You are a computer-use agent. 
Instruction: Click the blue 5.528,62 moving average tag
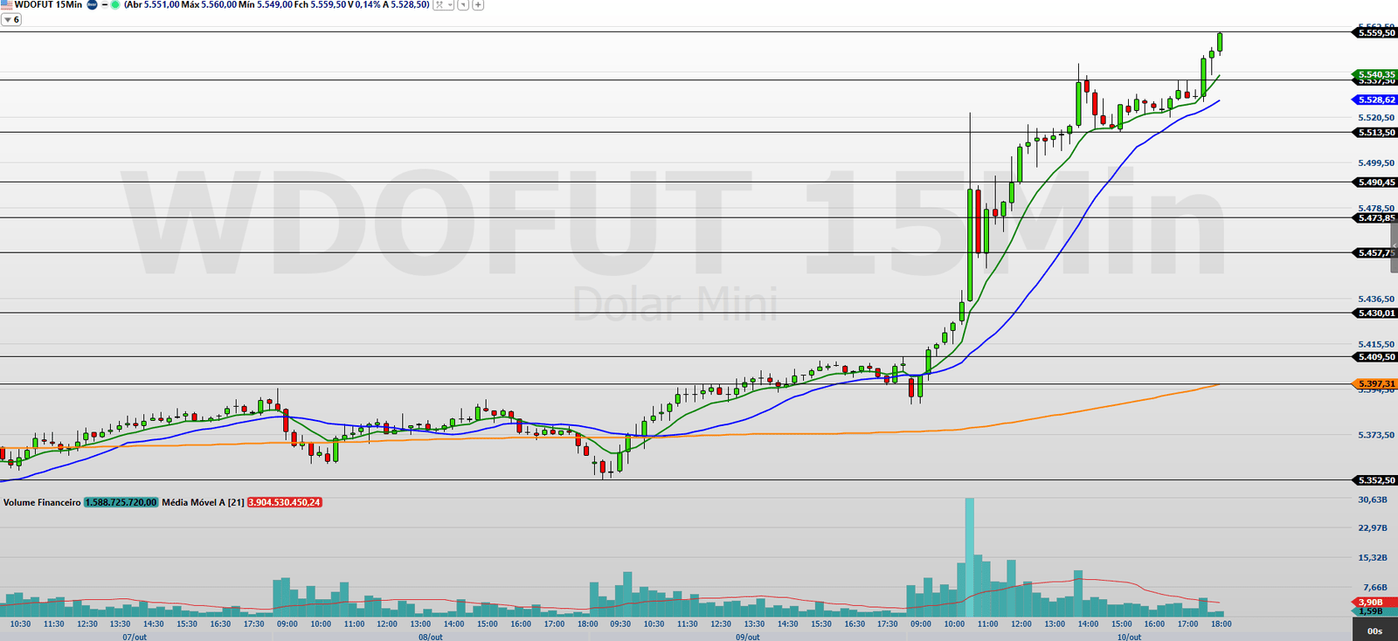tap(1375, 100)
